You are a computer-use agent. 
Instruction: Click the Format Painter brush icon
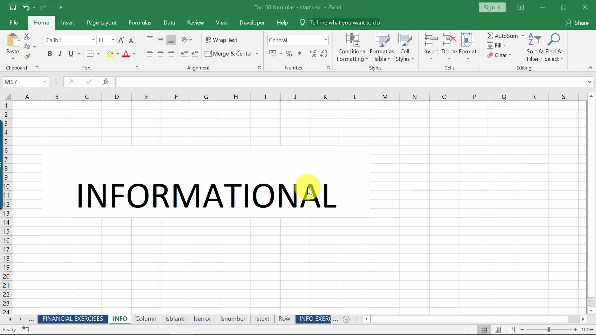[x=27, y=56]
